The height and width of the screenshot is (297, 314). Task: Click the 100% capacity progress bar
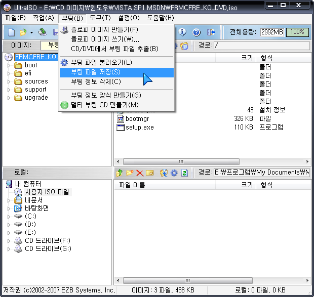[x=297, y=32]
